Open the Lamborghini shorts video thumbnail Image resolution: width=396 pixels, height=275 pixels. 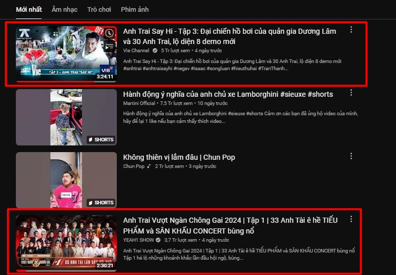(x=66, y=117)
